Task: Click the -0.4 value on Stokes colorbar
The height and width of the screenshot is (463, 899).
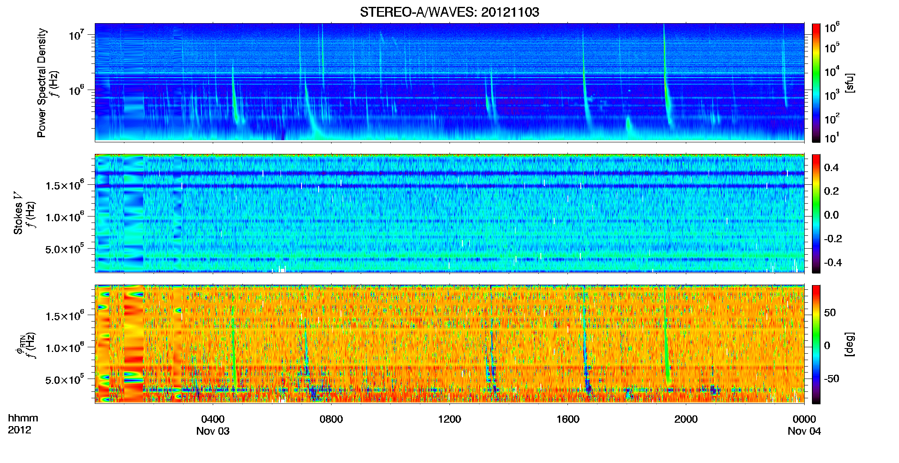Action: tap(833, 263)
